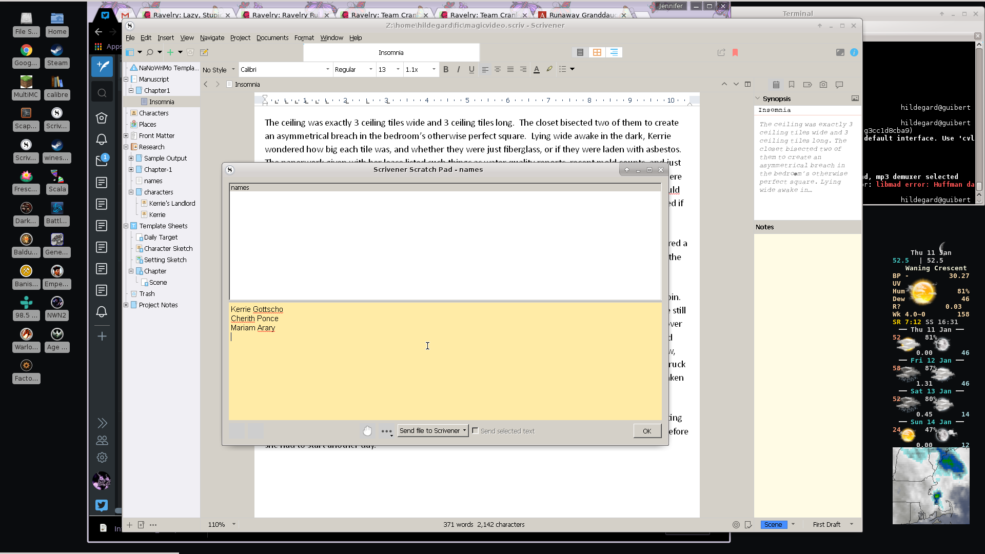Click the red bookmark toolbar icon
This screenshot has width=985, height=554.
click(735, 52)
